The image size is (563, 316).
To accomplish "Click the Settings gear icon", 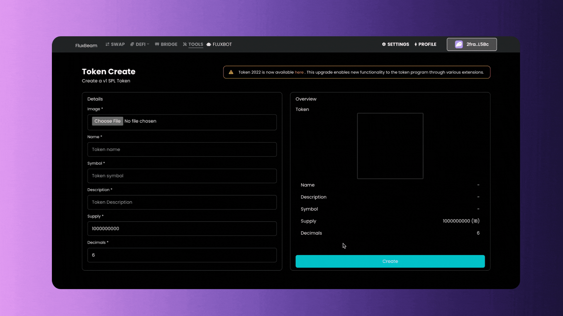I will click(x=384, y=44).
